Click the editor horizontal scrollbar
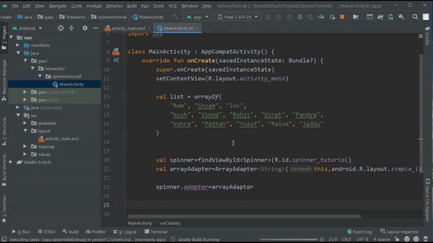This screenshot has width=433, height=243. (244, 216)
